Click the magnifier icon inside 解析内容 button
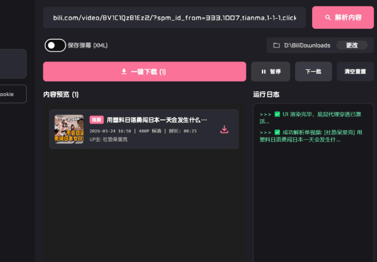The image size is (377, 262). 327,17
